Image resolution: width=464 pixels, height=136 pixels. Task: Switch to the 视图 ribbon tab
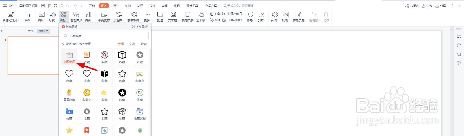[x=176, y=6]
